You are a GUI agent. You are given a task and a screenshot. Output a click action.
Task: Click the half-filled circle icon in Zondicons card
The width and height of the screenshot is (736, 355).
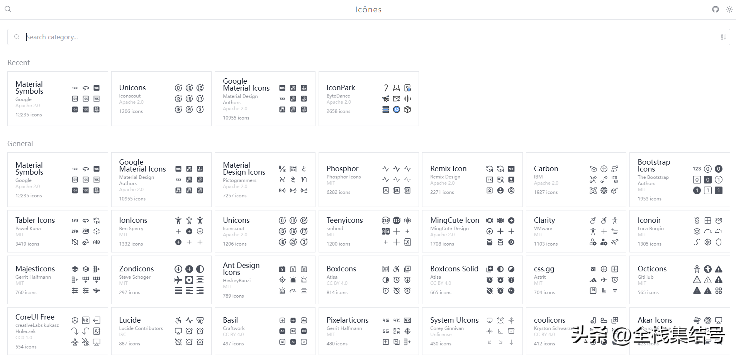[200, 269]
